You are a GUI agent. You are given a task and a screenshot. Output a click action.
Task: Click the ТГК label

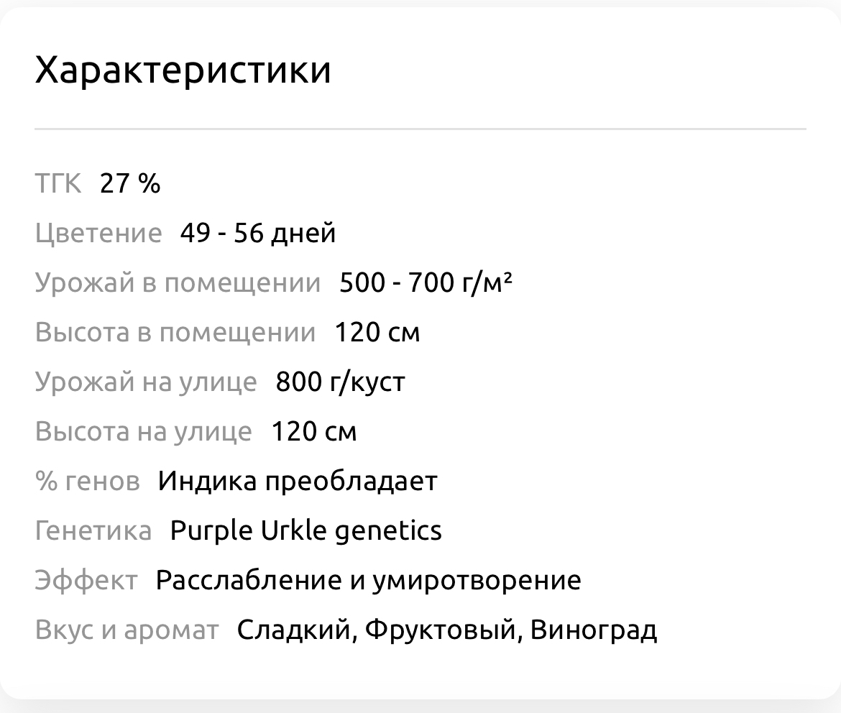point(58,184)
